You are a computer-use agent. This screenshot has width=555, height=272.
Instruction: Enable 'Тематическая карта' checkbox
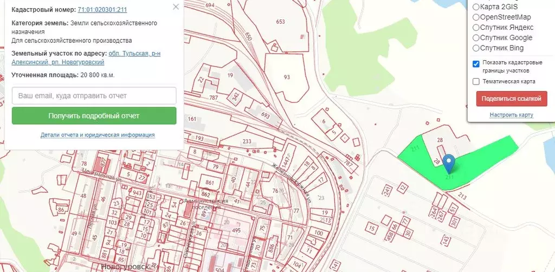(x=476, y=82)
